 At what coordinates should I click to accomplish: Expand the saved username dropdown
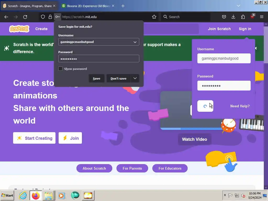click(135, 42)
